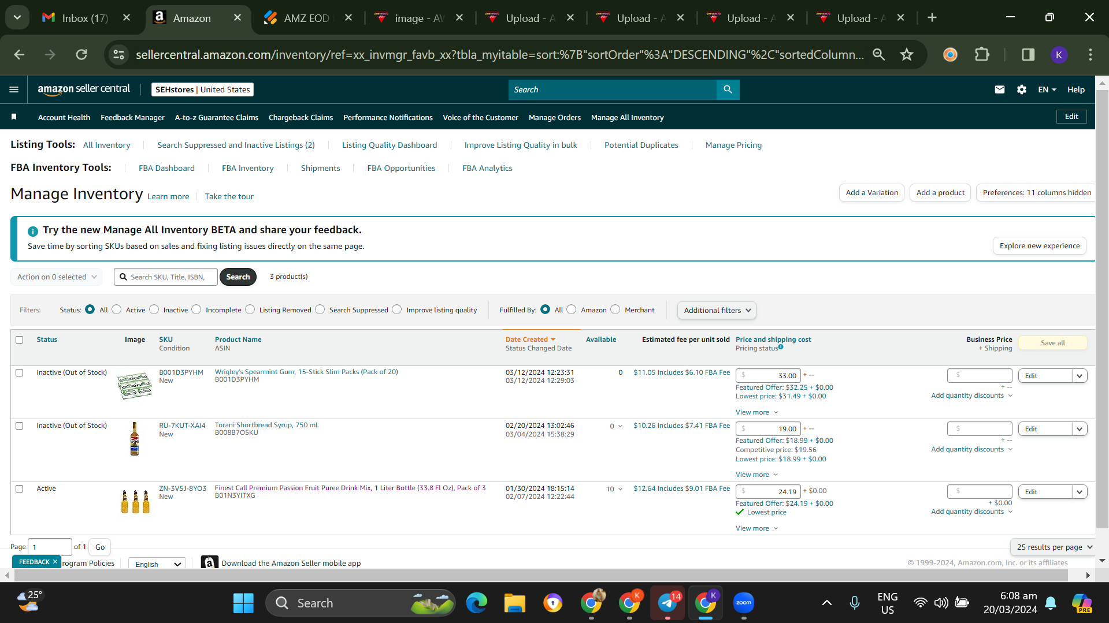Image resolution: width=1109 pixels, height=623 pixels.
Task: Tick the checkbox for Finest Call Passion Fruit row
Action: 20,489
